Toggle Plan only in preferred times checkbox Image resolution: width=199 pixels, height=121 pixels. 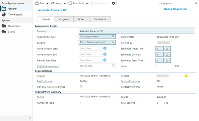coord(81,86)
